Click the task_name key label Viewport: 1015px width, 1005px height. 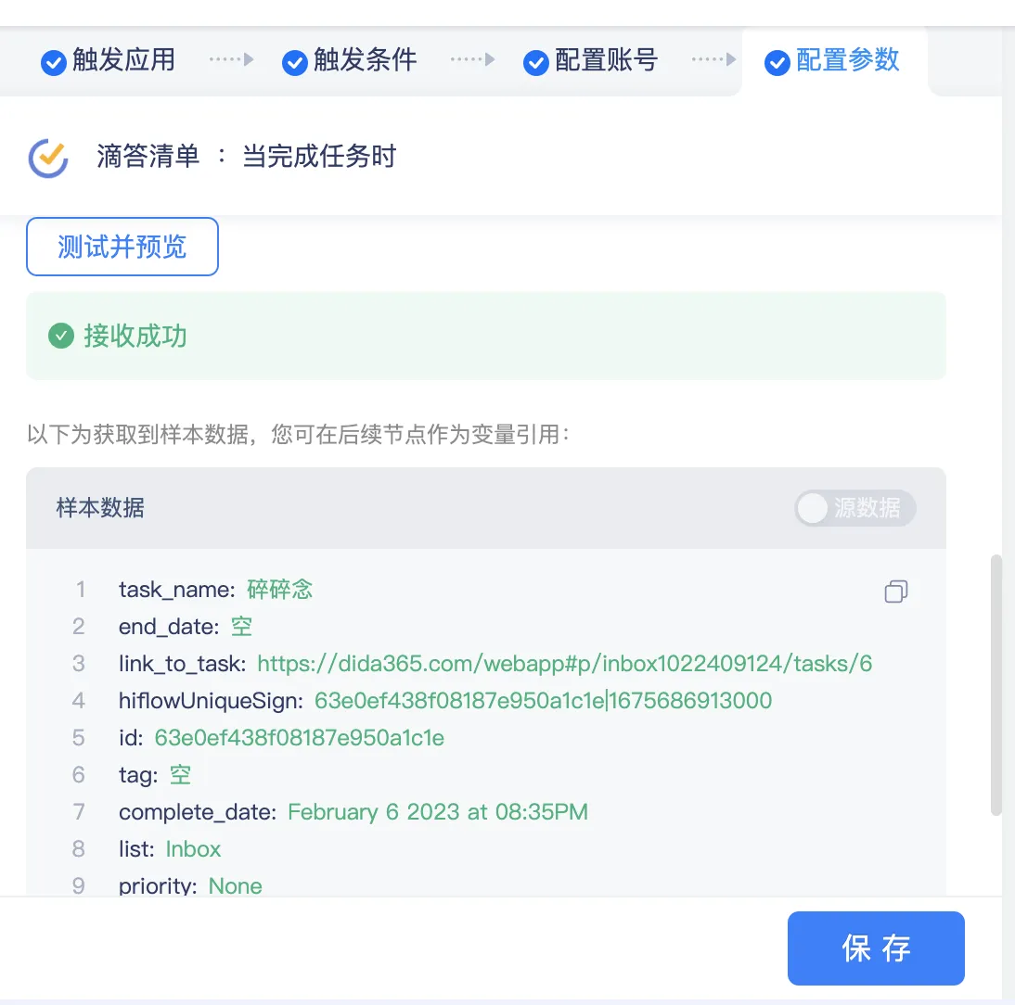point(176,590)
